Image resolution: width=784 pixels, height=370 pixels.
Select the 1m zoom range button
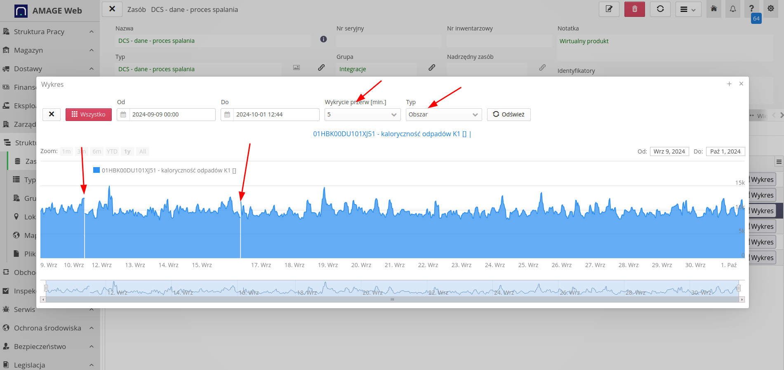[x=66, y=151]
